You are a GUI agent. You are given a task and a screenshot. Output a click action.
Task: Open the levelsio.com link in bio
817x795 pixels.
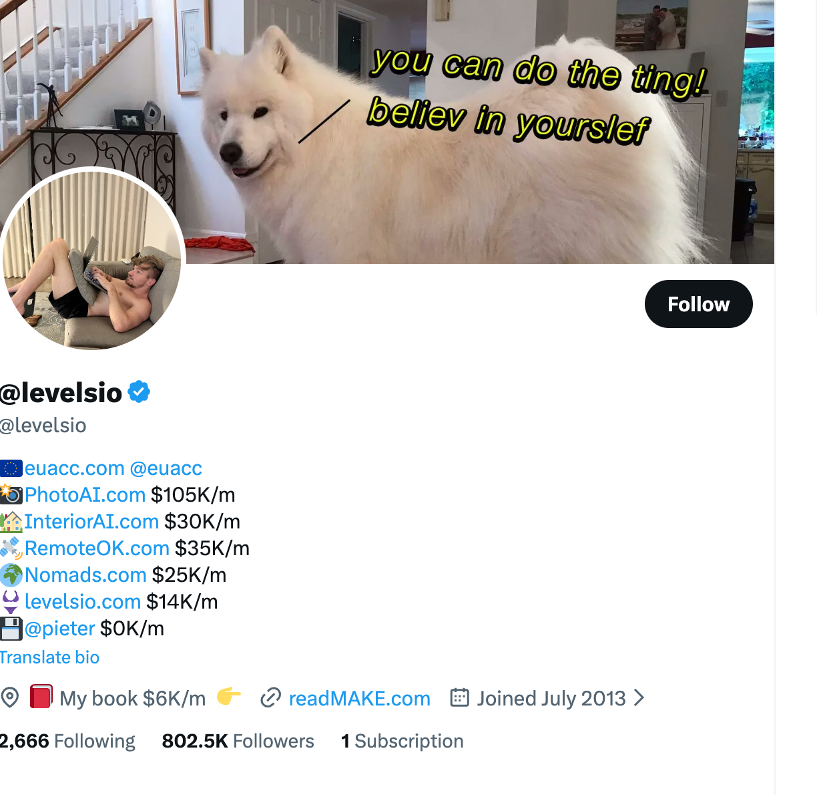(83, 602)
